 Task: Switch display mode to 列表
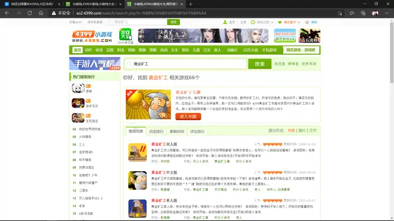point(291,130)
